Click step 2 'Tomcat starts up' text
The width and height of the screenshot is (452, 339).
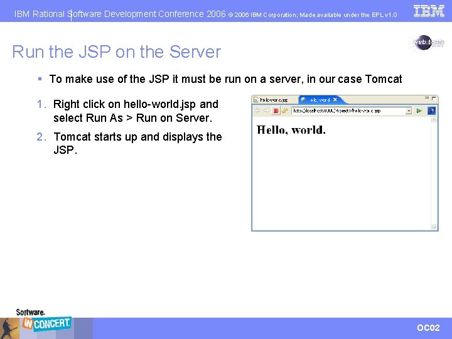[137, 143]
